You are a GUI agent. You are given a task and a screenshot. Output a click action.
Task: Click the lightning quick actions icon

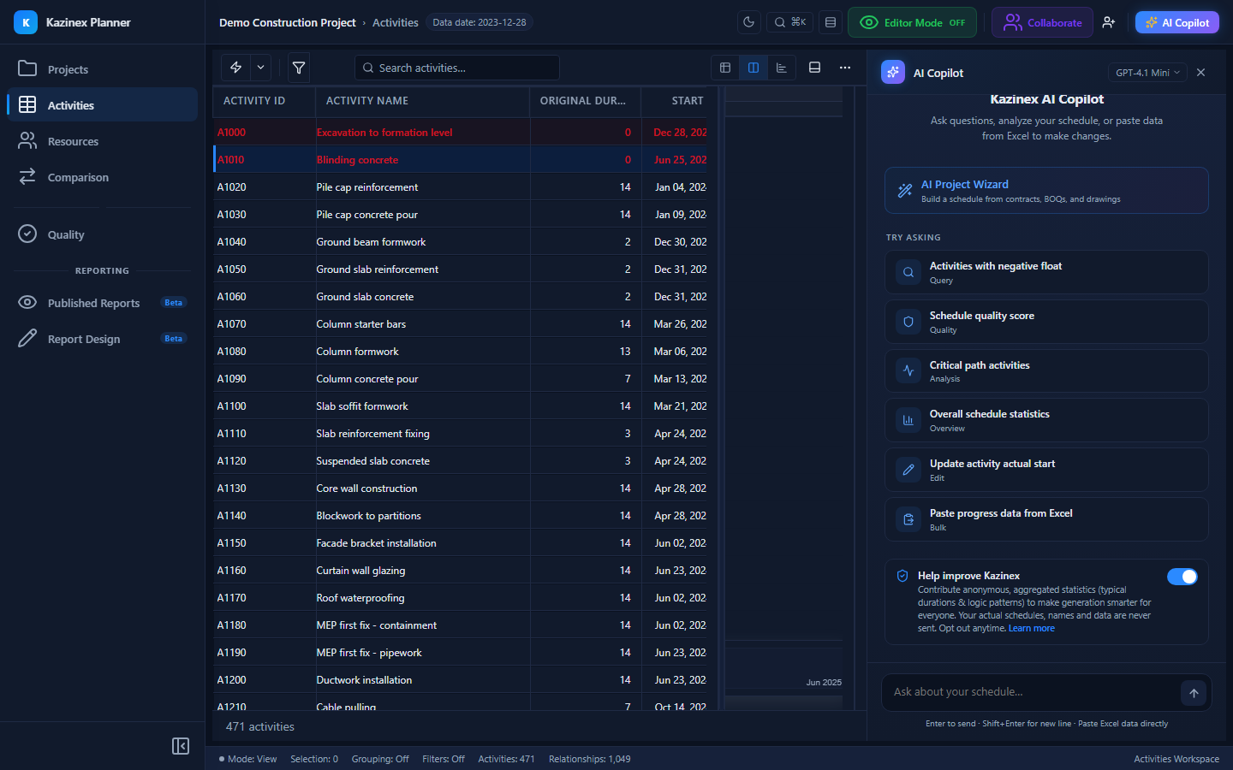coord(236,68)
